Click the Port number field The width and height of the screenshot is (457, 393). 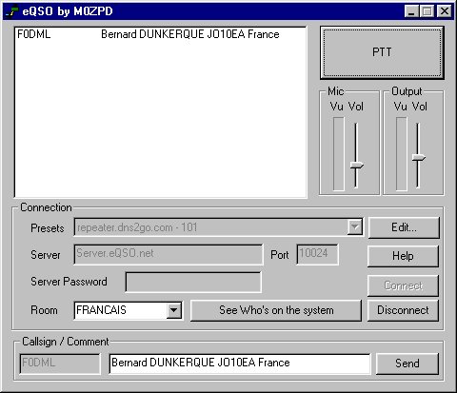click(x=317, y=254)
